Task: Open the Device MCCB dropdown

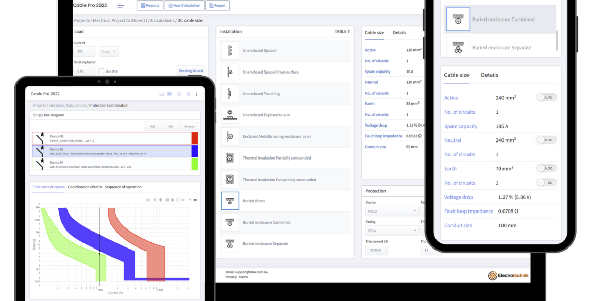Action: (x=392, y=211)
